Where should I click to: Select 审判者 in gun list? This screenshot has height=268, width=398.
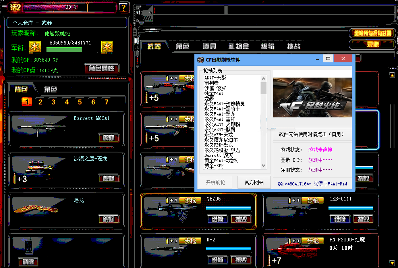[211, 83]
